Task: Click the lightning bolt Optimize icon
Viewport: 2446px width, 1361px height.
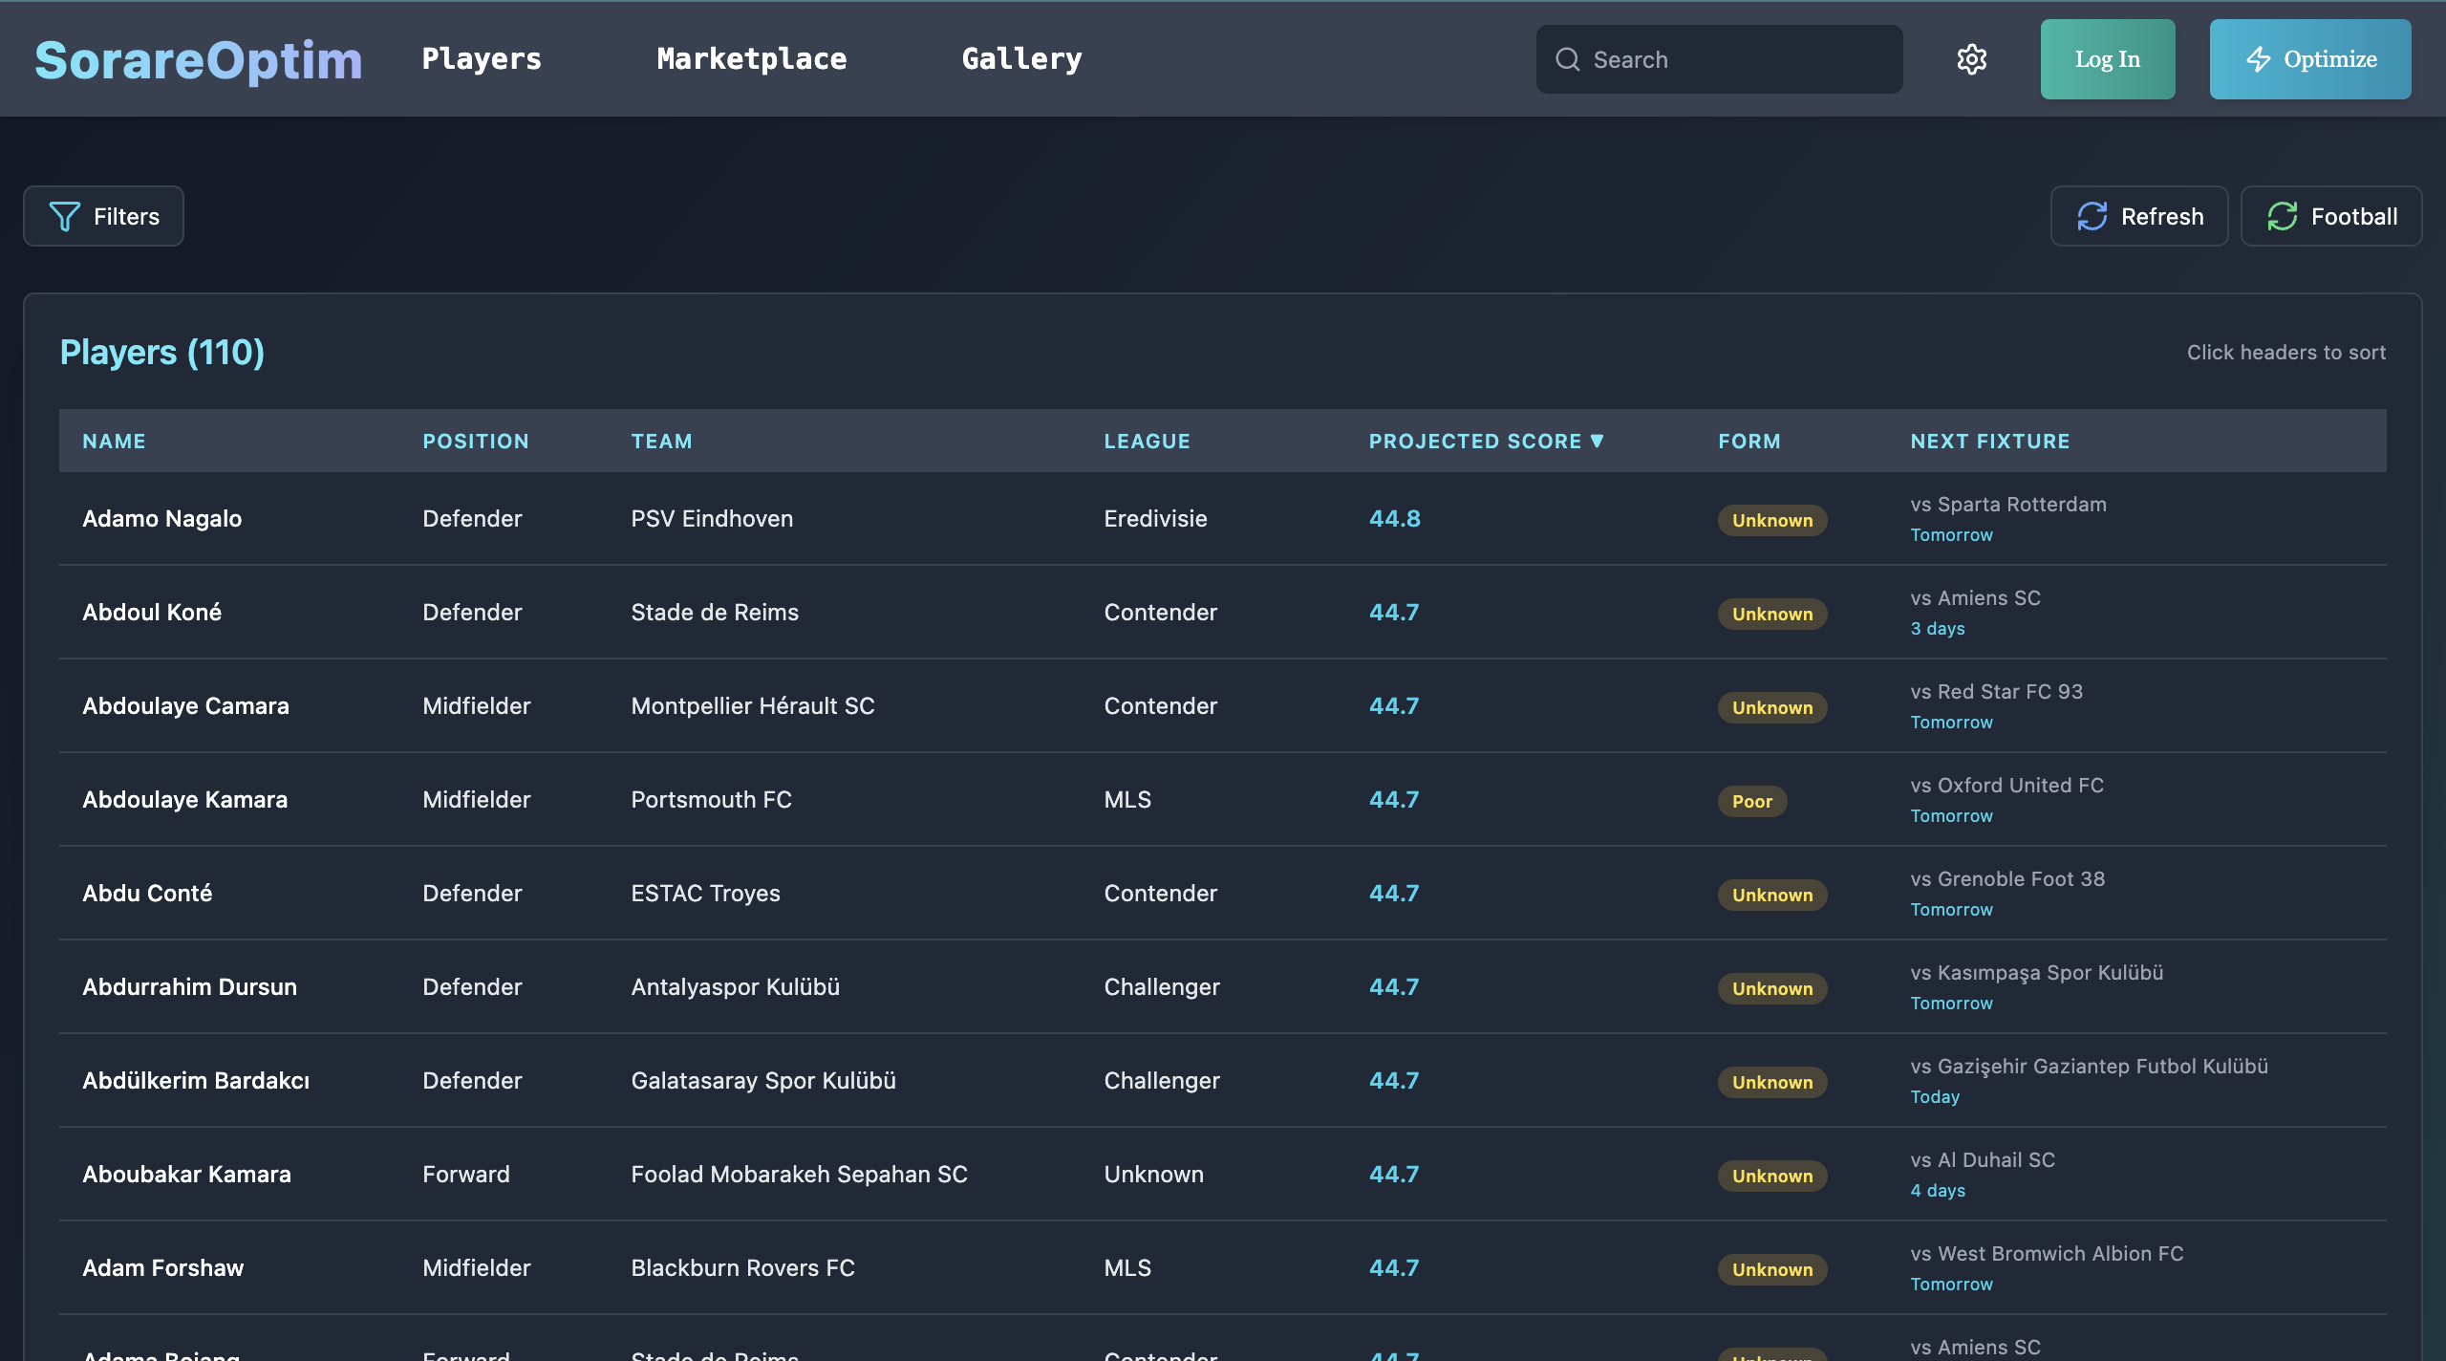Action: 2258,59
